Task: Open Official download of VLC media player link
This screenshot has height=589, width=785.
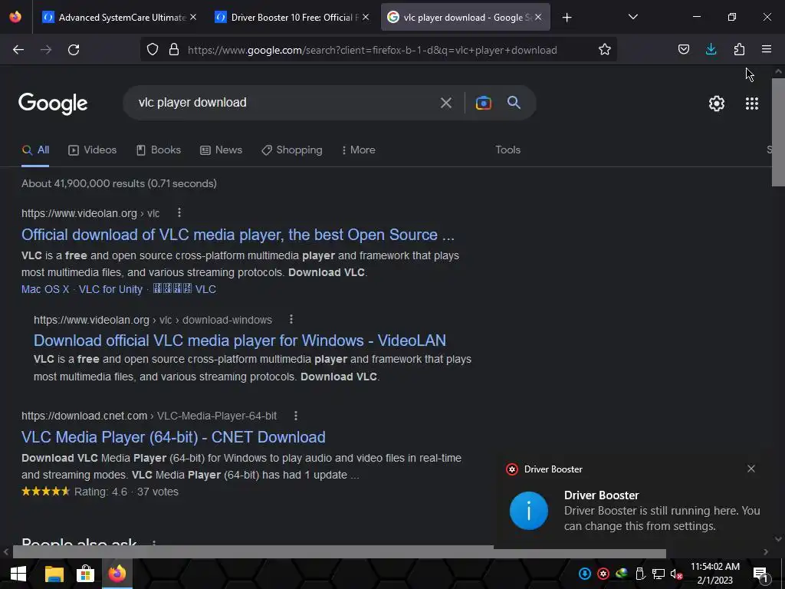Action: 238,235
